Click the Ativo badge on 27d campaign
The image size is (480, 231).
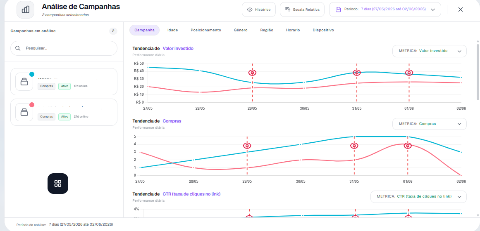(64, 117)
